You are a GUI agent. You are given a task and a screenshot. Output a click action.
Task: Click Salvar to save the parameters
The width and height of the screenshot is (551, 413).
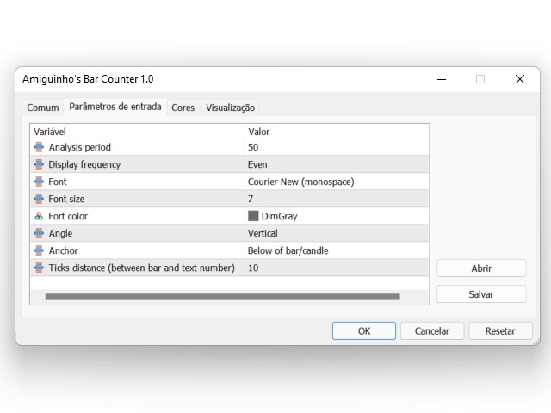coord(481,294)
